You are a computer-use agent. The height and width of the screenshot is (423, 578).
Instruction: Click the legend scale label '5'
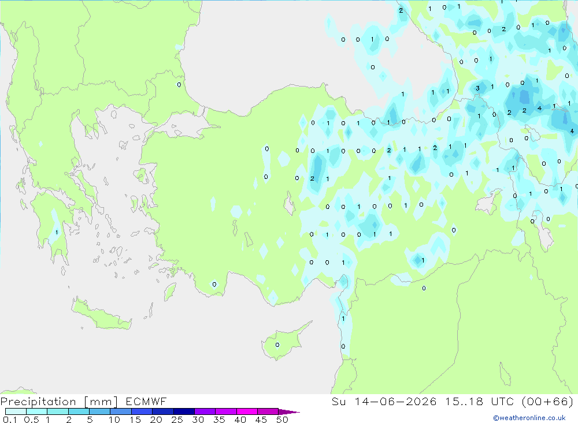click(90, 420)
